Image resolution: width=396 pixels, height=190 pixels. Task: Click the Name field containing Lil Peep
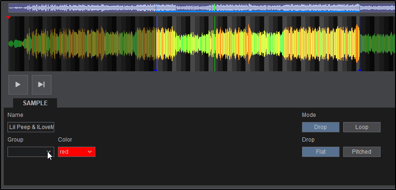click(31, 127)
